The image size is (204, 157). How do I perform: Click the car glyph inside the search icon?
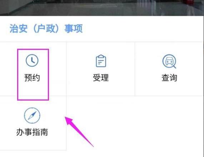(x=169, y=61)
